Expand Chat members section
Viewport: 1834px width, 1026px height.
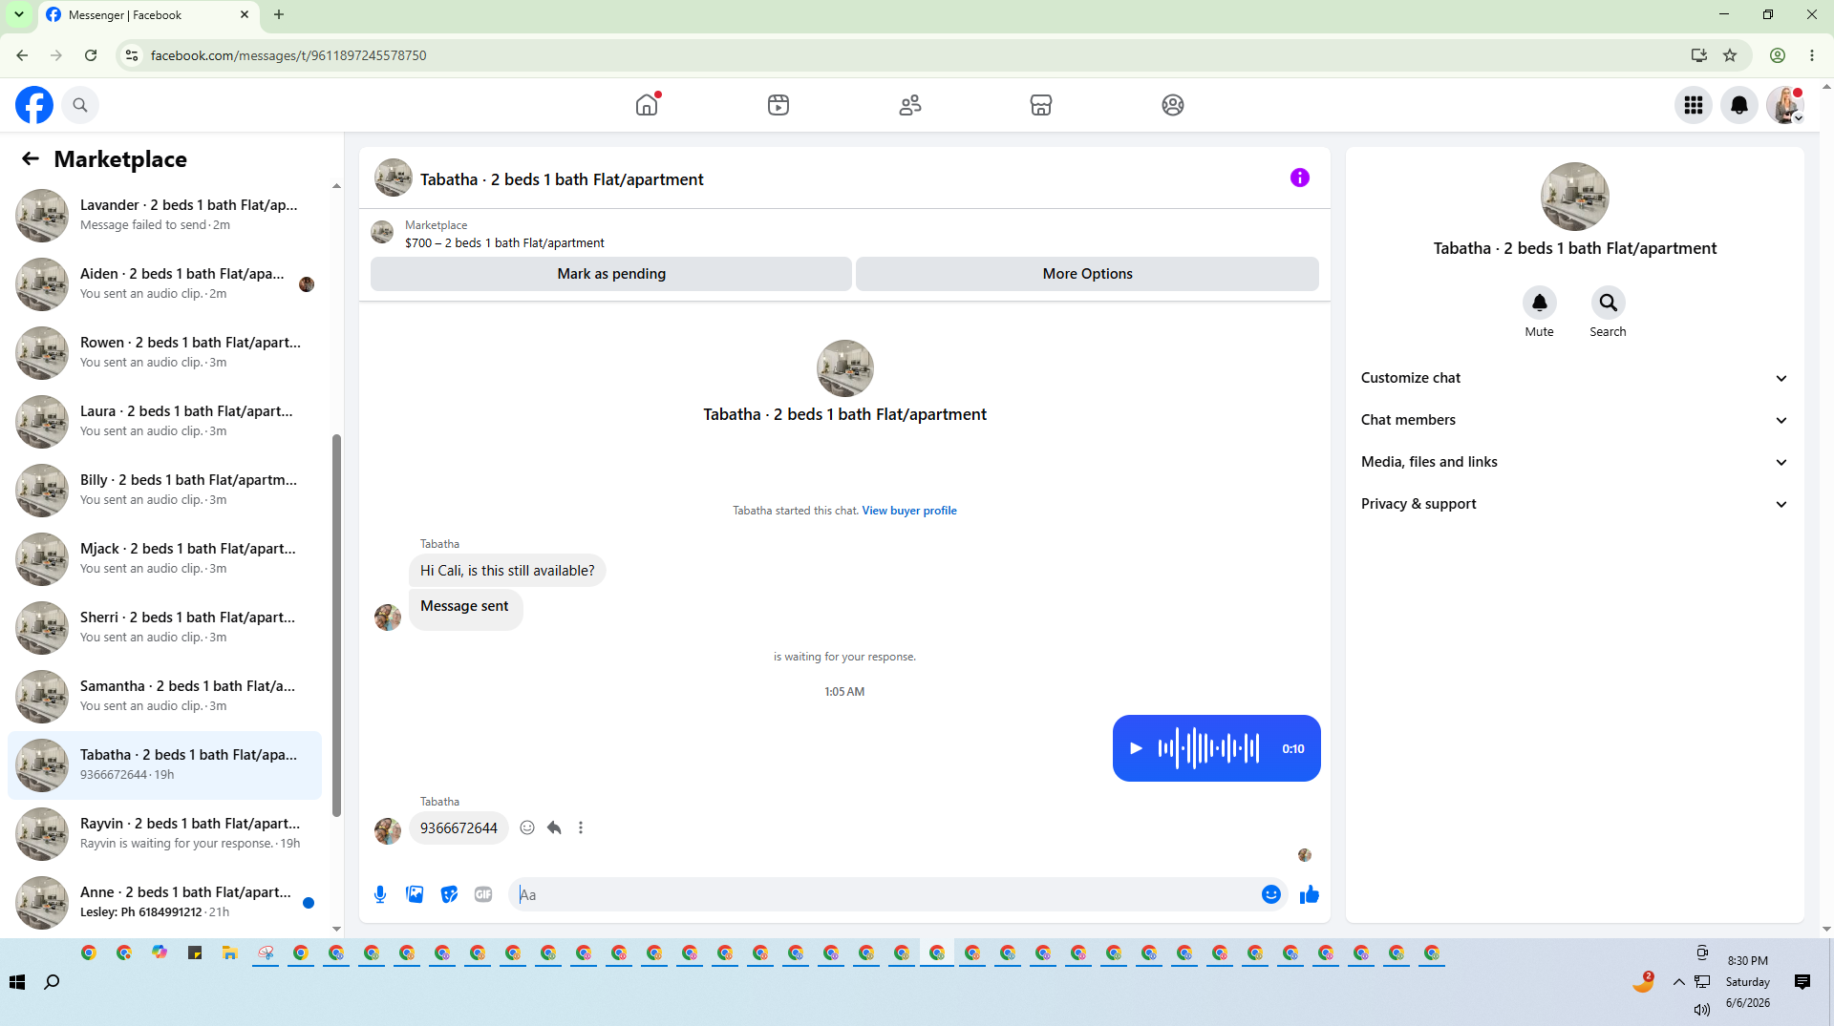(1574, 420)
